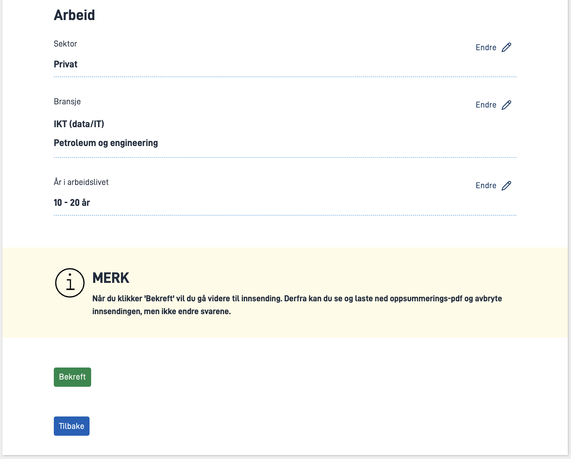Go back using the blue Tilbake button

71,426
